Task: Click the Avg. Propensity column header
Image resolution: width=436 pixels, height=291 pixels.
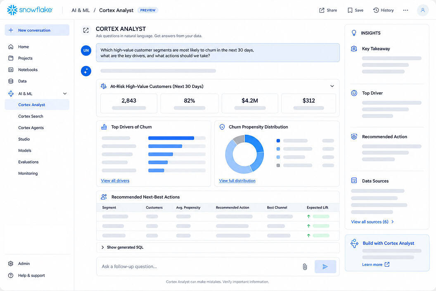Action: (x=188, y=207)
